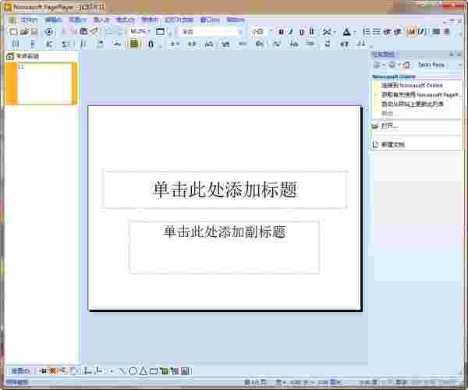Click the orange highlighted icon in formatting toolbar
Viewport: 468px width, 390px height.
[x=412, y=32]
